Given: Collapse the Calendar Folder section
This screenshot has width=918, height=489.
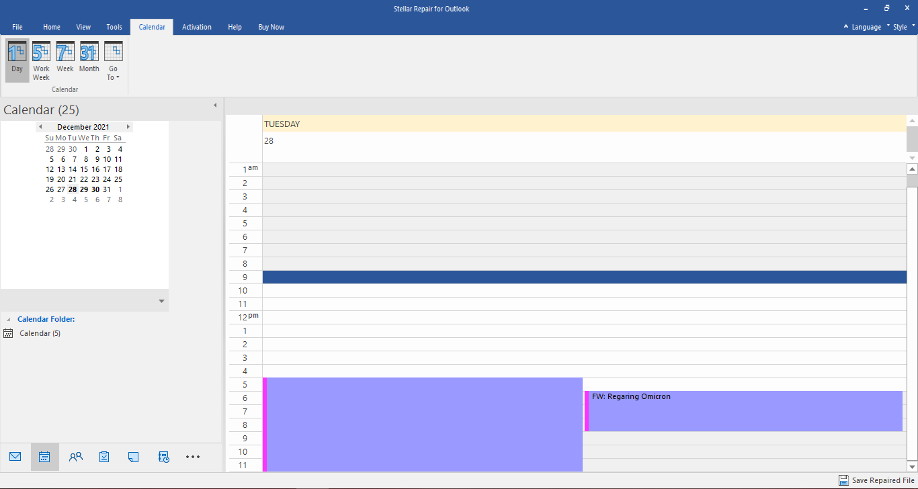Looking at the screenshot, I should point(9,320).
